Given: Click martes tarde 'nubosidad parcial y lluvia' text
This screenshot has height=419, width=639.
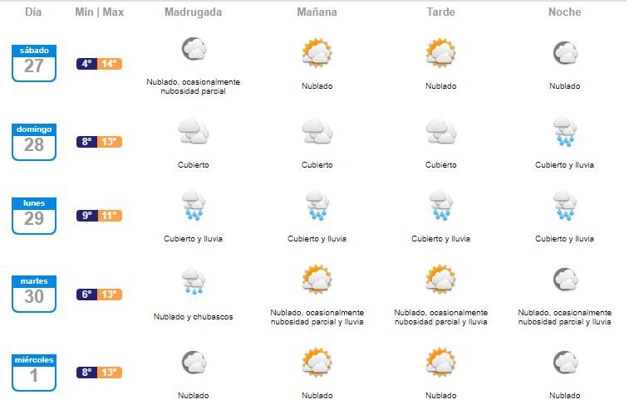Looking at the screenshot, I should (x=441, y=322).
